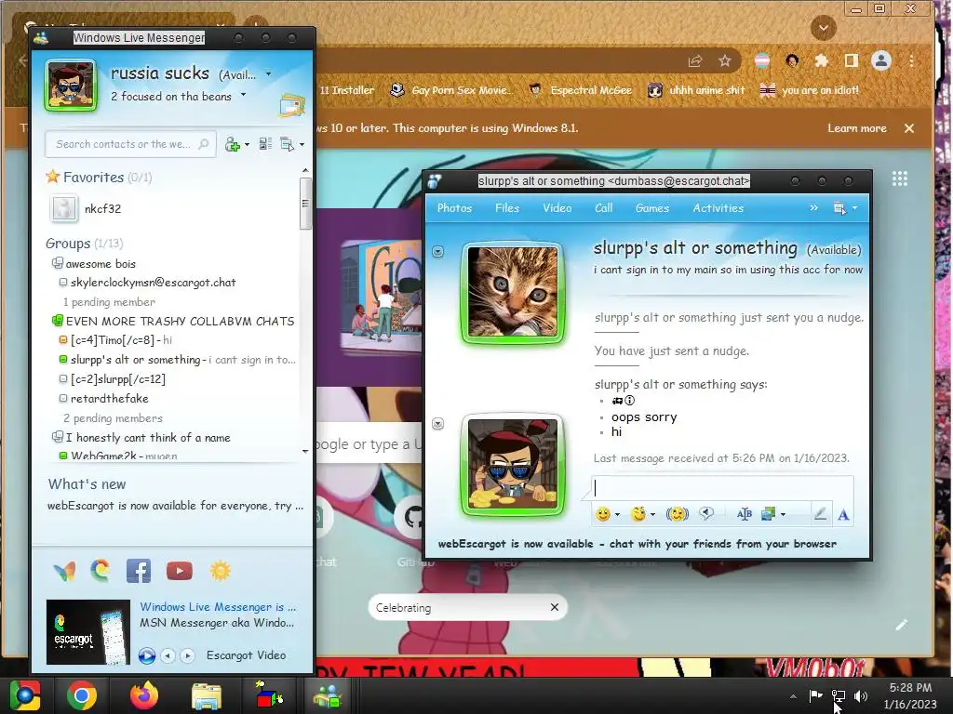This screenshot has width=953, height=714.
Task: Expand the add contact dropdown arrow
Action: pyautogui.click(x=246, y=145)
